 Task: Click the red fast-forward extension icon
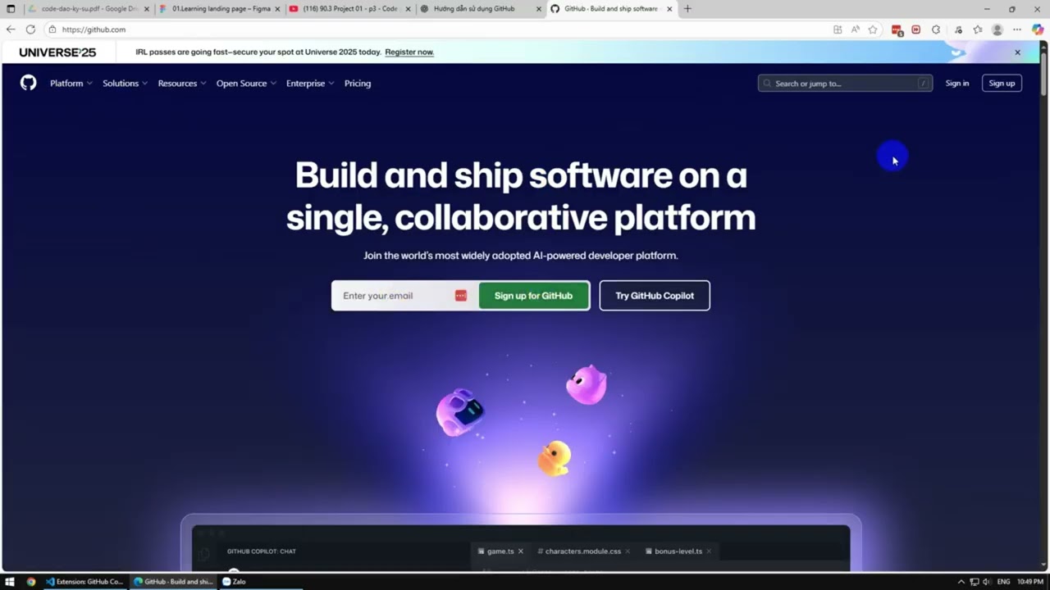click(x=916, y=29)
